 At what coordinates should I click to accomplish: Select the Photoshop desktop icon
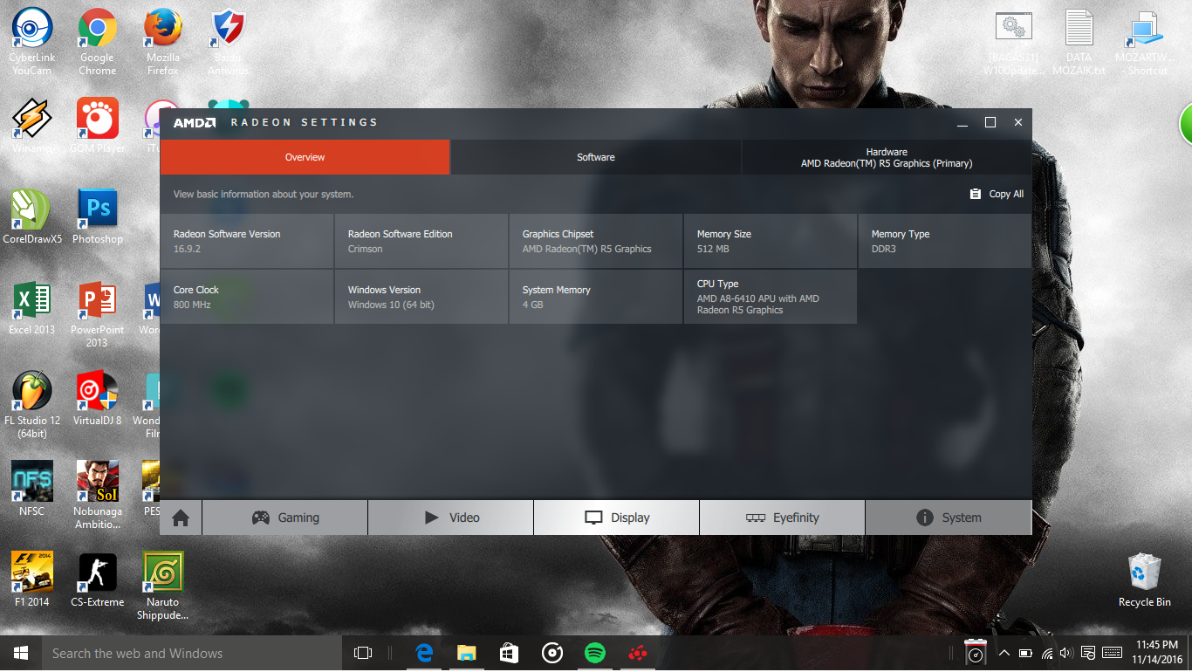pyautogui.click(x=97, y=216)
